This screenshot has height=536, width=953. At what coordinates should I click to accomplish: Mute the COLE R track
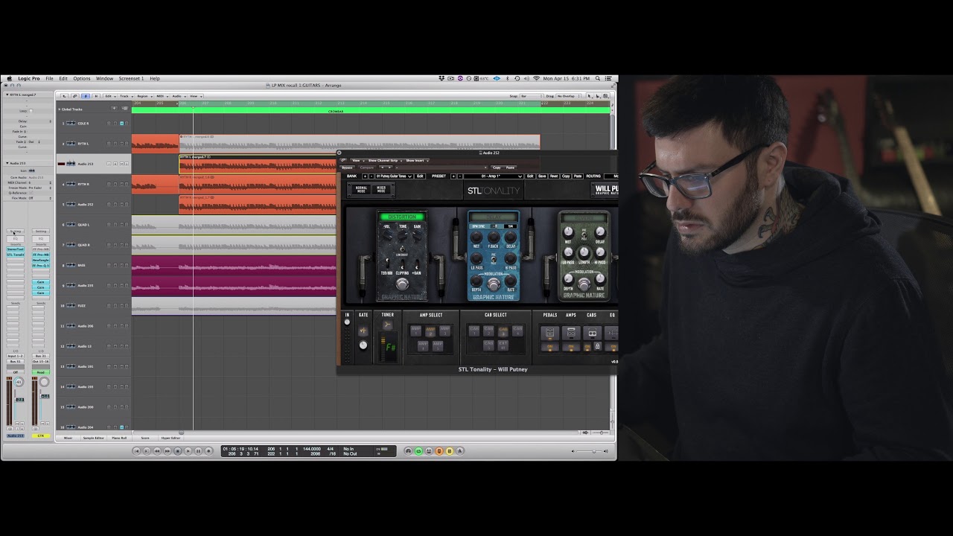(121, 124)
